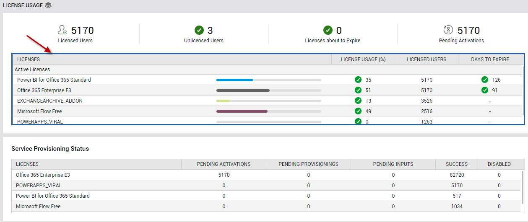Open the 5170 Pending Activations count
528x222 pixels.
[x=468, y=30]
